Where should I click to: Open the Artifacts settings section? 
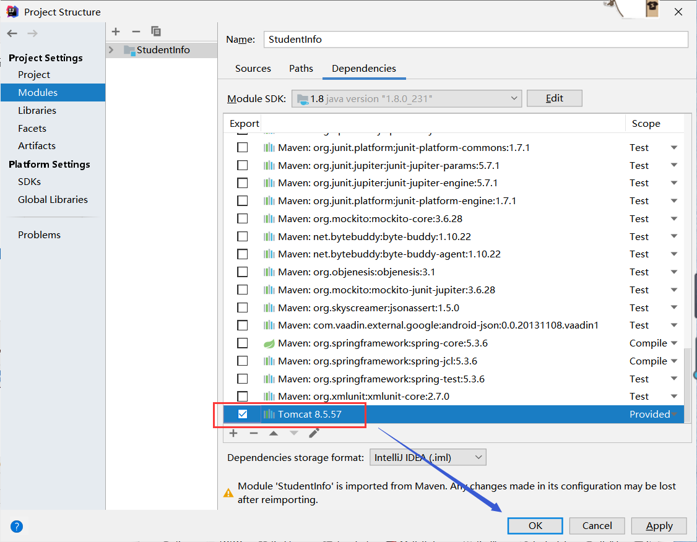[x=37, y=146]
